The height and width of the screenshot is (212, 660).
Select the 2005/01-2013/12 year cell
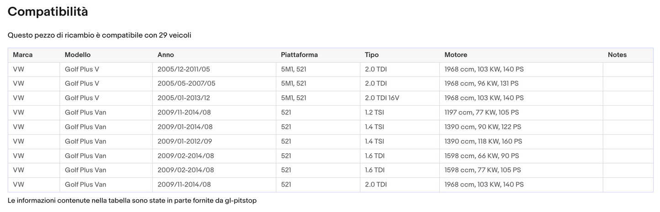point(184,98)
